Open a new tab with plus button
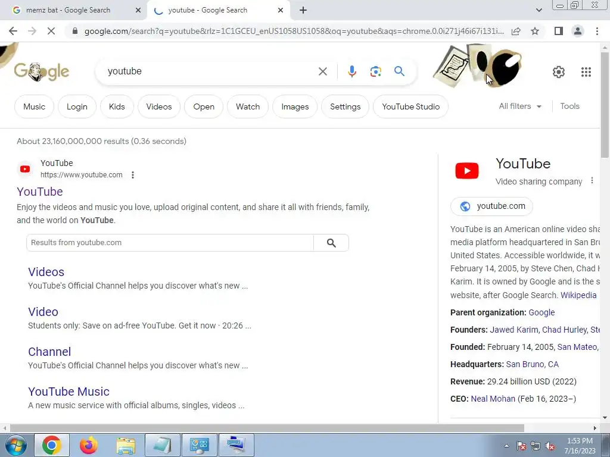The height and width of the screenshot is (457, 610). (303, 11)
